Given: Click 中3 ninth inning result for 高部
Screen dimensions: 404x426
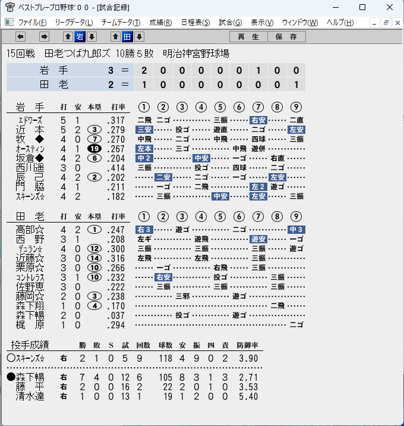Looking at the screenshot, I should (x=296, y=230).
